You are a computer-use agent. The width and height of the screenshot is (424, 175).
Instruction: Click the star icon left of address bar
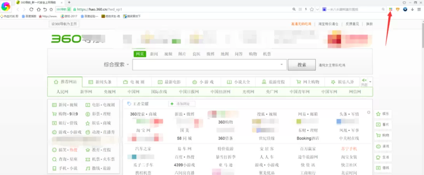pos(51,9)
